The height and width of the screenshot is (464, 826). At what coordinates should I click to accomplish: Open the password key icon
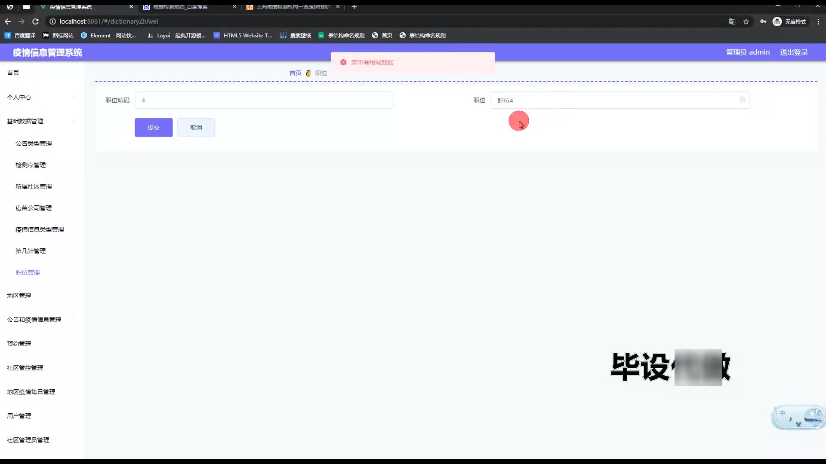(763, 21)
